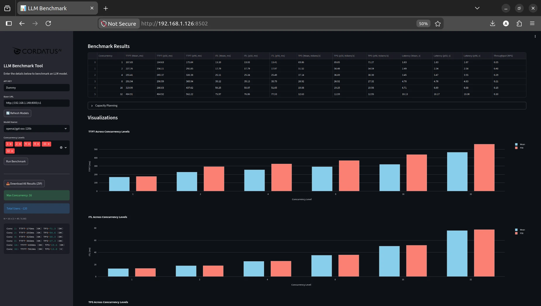Open the Streamlit three-dot menu
541x306 pixels.
535,37
